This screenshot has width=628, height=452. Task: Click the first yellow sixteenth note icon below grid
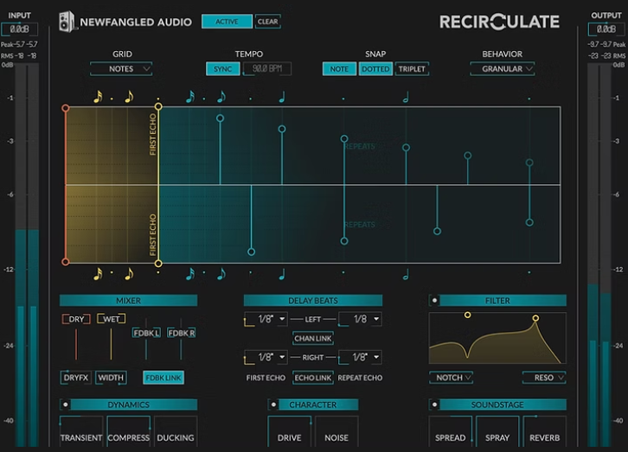(98, 274)
